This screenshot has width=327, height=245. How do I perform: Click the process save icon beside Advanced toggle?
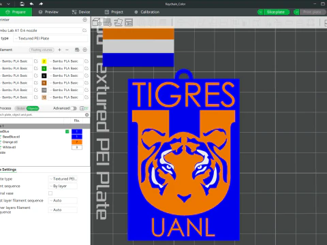point(82,108)
